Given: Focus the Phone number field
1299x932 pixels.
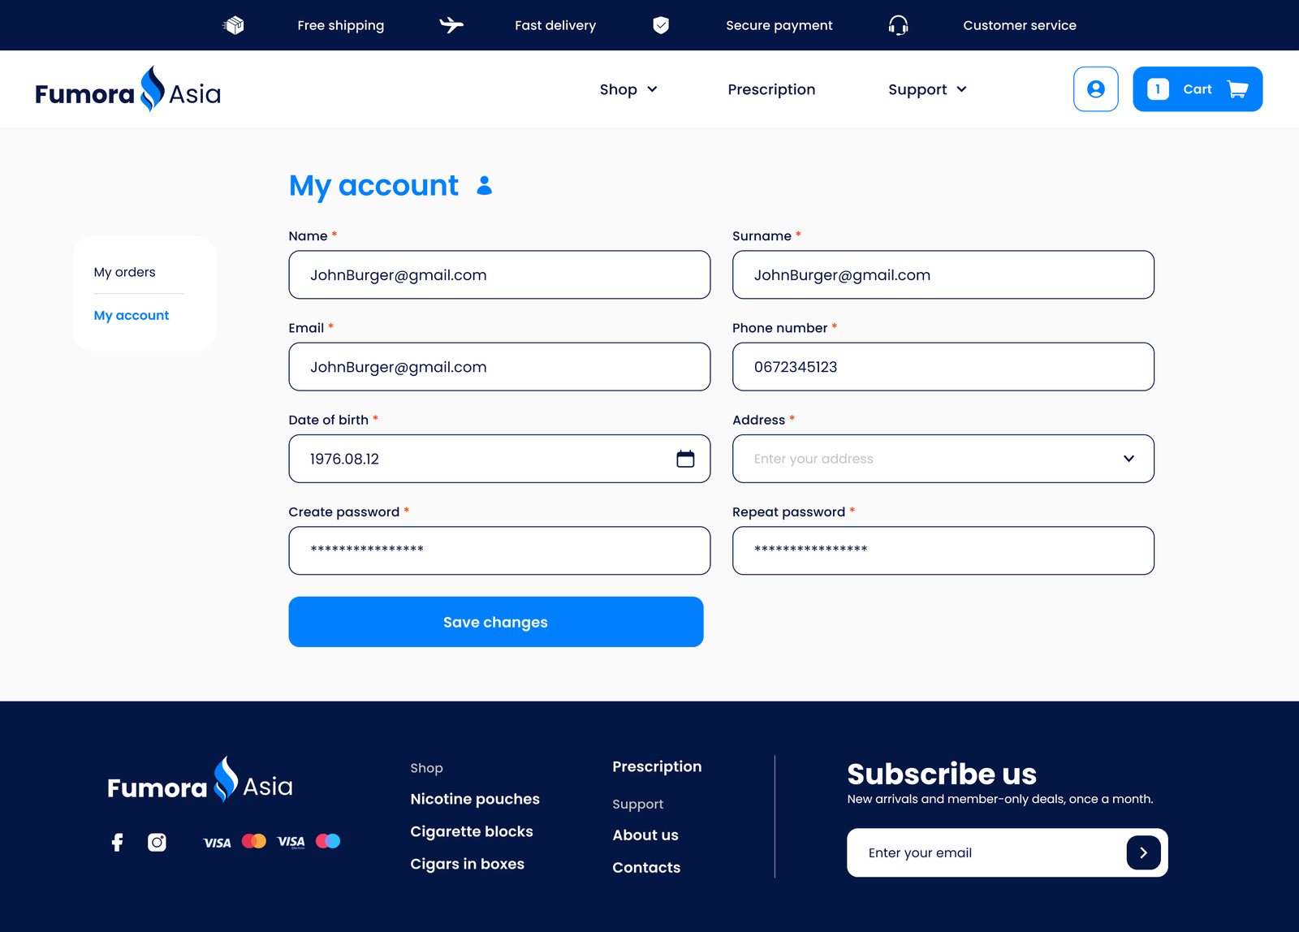Looking at the screenshot, I should tap(943, 367).
